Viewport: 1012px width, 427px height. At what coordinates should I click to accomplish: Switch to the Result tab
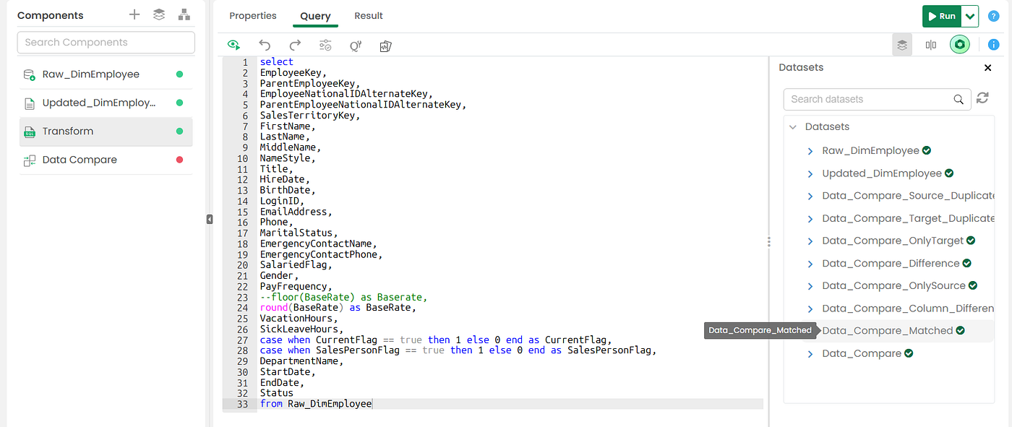pyautogui.click(x=369, y=15)
